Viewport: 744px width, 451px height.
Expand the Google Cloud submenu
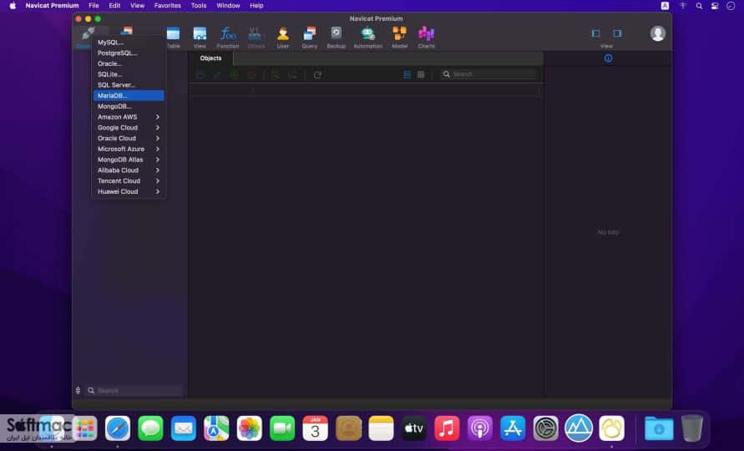pyautogui.click(x=129, y=128)
